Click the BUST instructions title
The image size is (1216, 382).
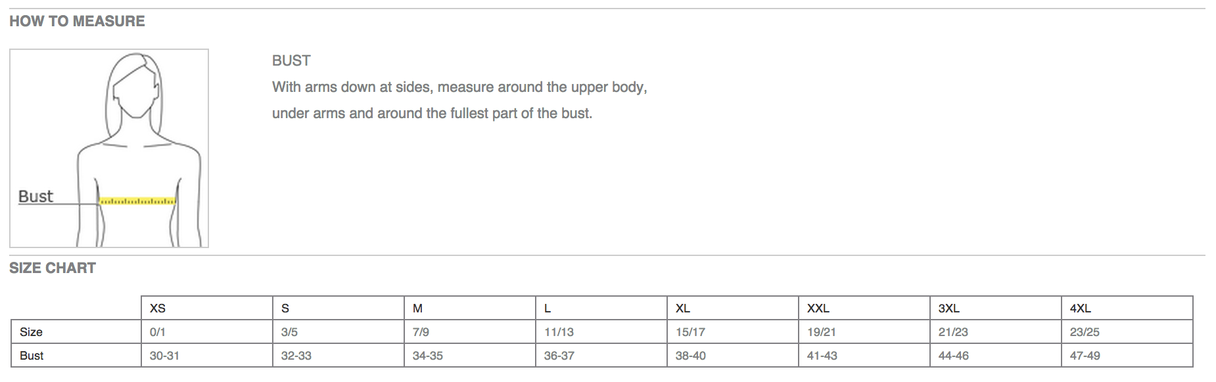click(x=291, y=60)
